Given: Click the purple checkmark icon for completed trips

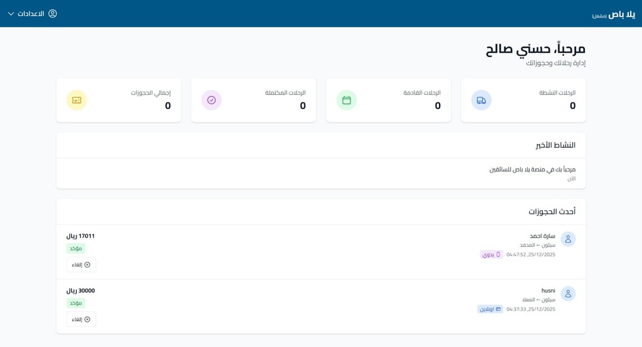Looking at the screenshot, I should click(x=211, y=100).
